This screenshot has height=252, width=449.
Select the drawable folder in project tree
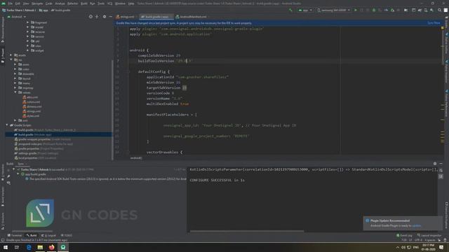pyautogui.click(x=26, y=73)
